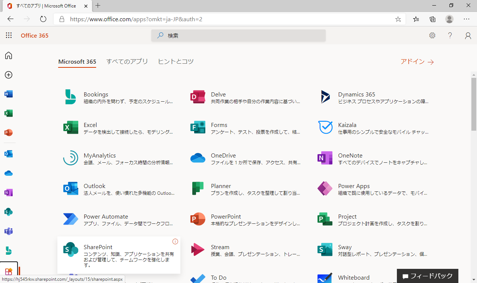The height and width of the screenshot is (283, 477).
Task: Open Outlook from the left sidebar
Action: [x=9, y=154]
